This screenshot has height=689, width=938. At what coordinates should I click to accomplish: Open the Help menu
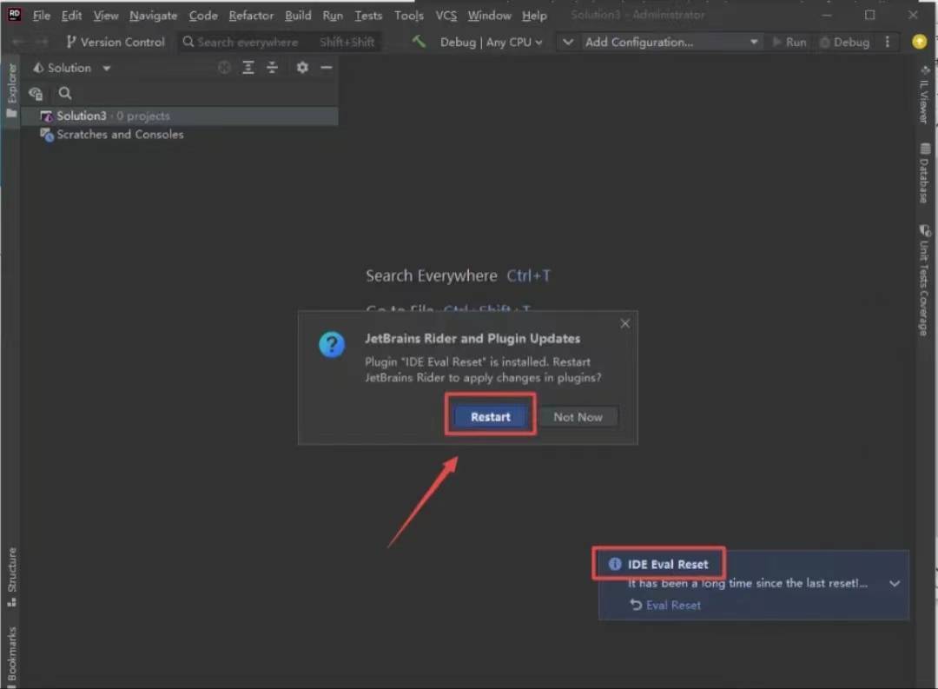click(x=534, y=16)
